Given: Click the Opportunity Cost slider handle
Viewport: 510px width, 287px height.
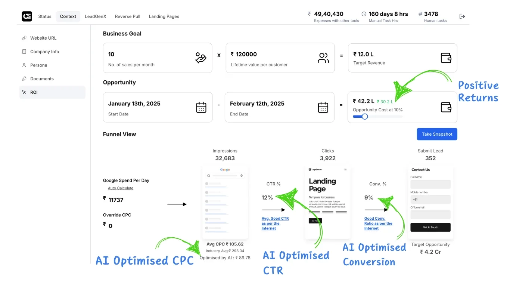Looking at the screenshot, I should 365,117.
